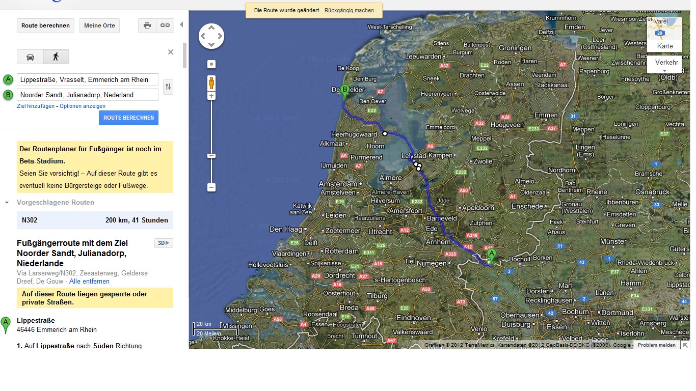696x391 pixels.
Task: Click step 1 Auf Lippestraße nach Süden
Action: [78, 346]
